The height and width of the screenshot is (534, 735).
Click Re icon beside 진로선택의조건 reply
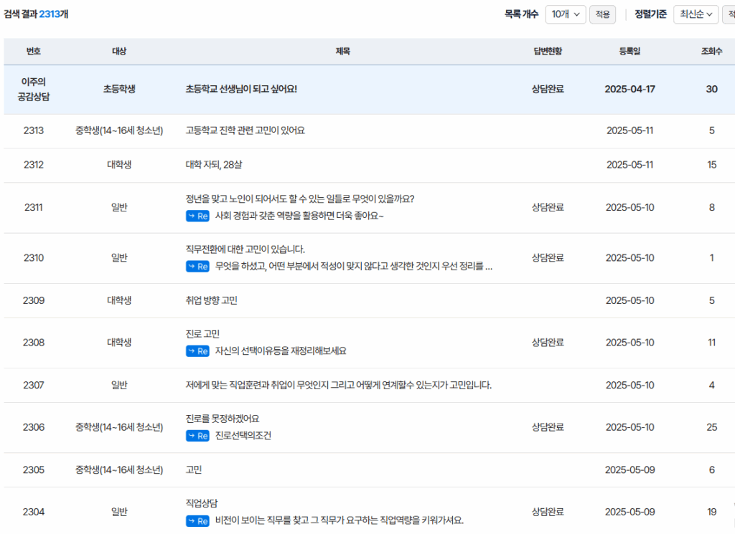tap(197, 436)
